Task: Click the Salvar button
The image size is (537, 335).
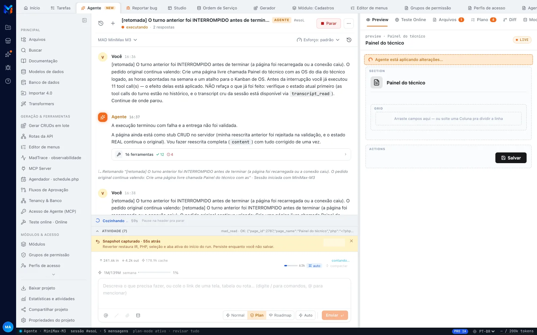Action: (511, 158)
